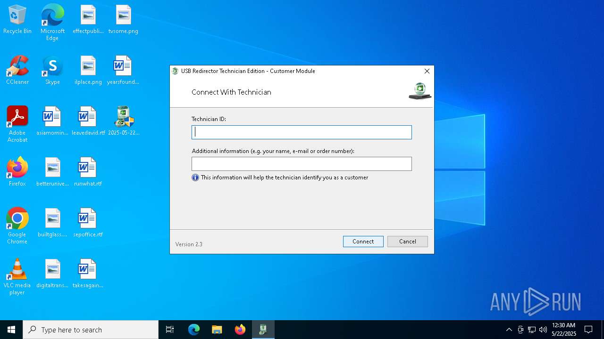Screen dimensions: 604x339
Task: Select the VLC media player shortcut
Action: click(17, 277)
